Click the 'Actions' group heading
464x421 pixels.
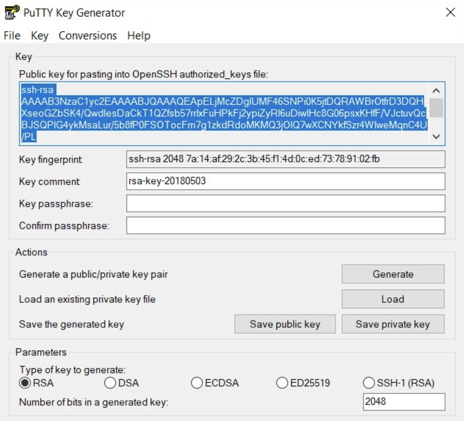tap(31, 252)
